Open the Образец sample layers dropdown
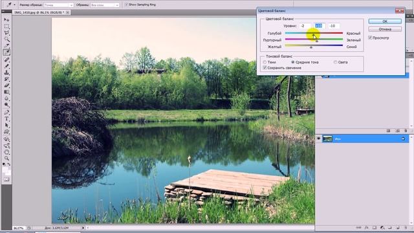This screenshot has width=414, height=233. (105, 5)
